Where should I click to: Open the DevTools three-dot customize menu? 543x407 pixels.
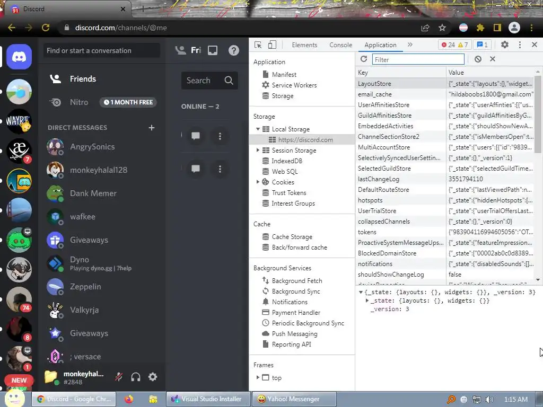click(x=520, y=45)
